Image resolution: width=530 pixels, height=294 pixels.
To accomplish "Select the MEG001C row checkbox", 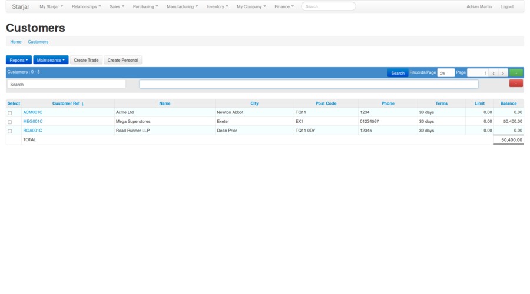I will pyautogui.click(x=9, y=122).
